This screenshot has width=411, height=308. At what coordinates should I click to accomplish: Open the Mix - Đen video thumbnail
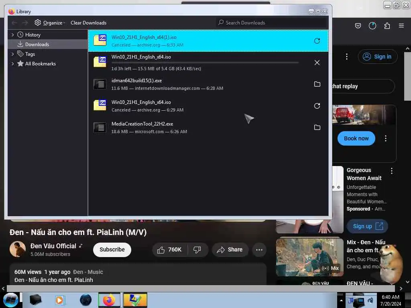click(309, 257)
